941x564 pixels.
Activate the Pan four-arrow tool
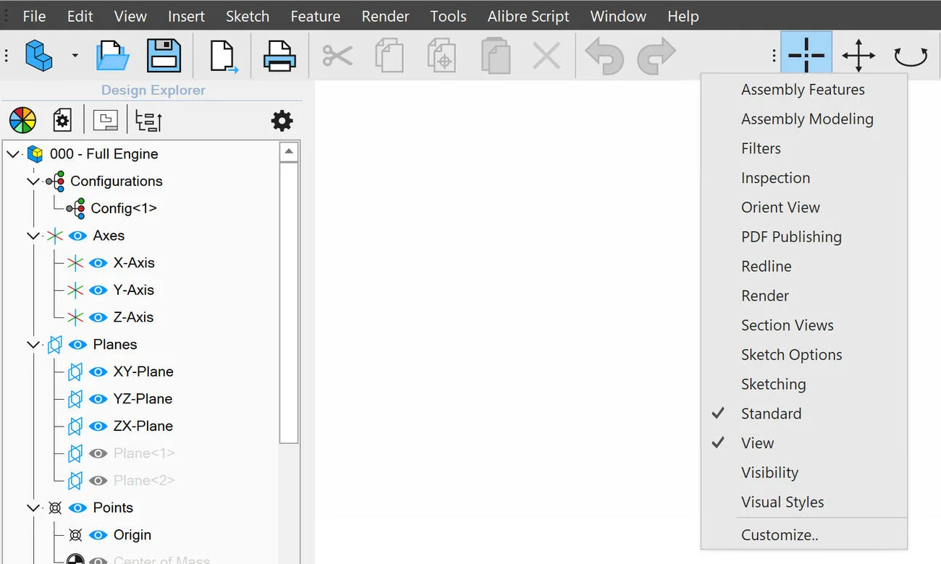pyautogui.click(x=858, y=55)
